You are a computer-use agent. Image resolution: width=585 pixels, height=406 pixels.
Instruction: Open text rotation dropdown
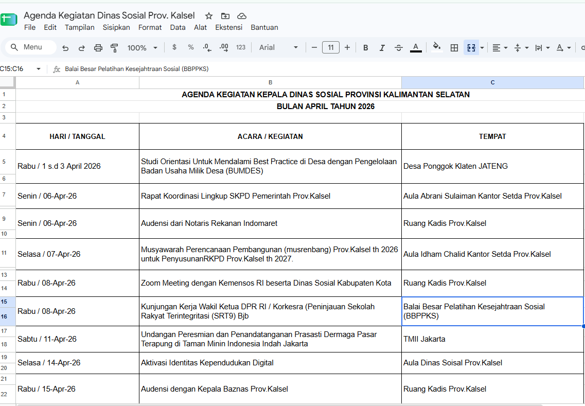pyautogui.click(x=564, y=48)
